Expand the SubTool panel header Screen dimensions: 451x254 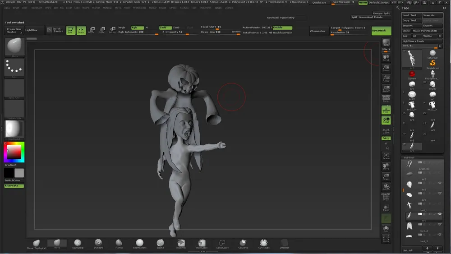click(x=409, y=157)
